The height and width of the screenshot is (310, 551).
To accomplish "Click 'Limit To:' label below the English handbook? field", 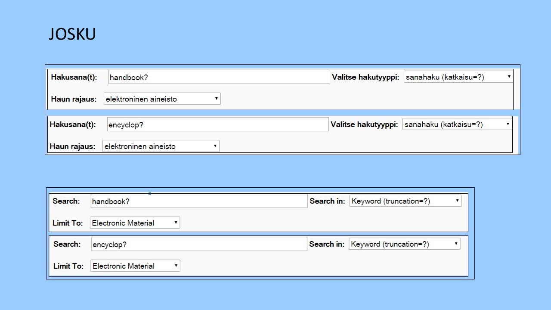I will click(x=68, y=223).
